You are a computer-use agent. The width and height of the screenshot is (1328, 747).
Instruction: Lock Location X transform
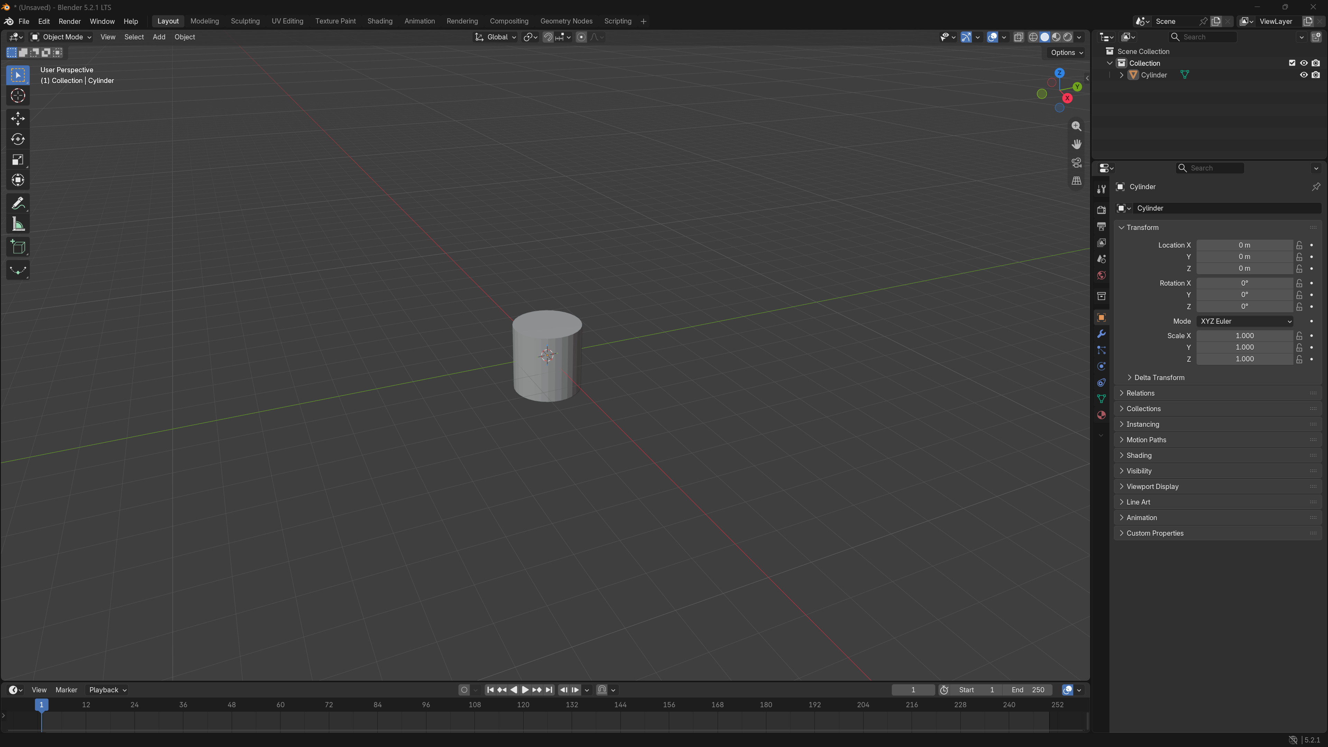[1299, 246]
